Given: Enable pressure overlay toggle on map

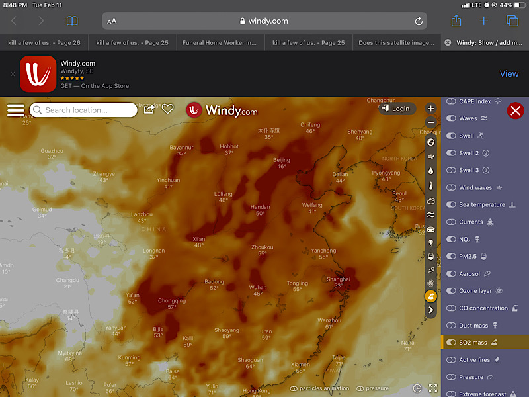Looking at the screenshot, I should [360, 388].
